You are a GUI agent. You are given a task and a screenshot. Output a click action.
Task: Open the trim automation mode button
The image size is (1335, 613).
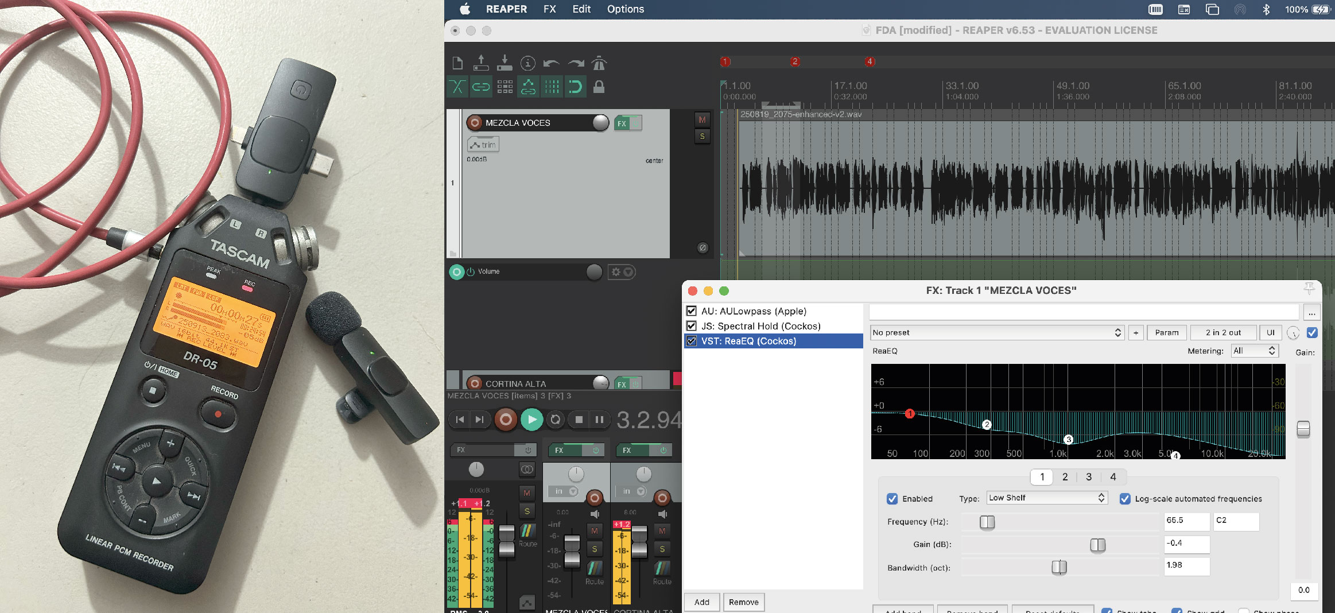(483, 145)
